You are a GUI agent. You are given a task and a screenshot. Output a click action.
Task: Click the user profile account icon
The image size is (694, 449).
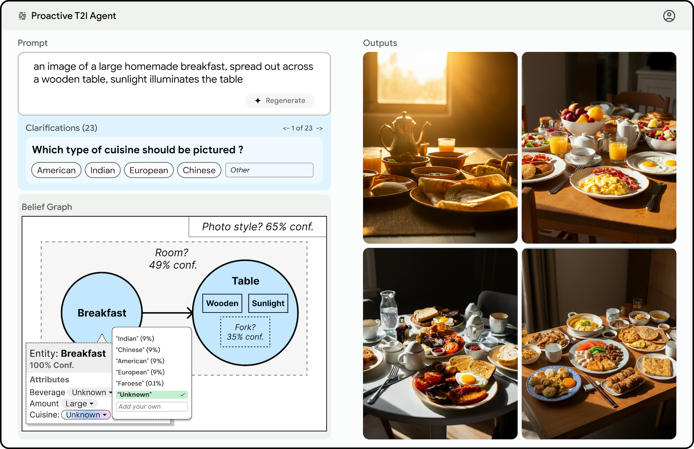point(669,16)
